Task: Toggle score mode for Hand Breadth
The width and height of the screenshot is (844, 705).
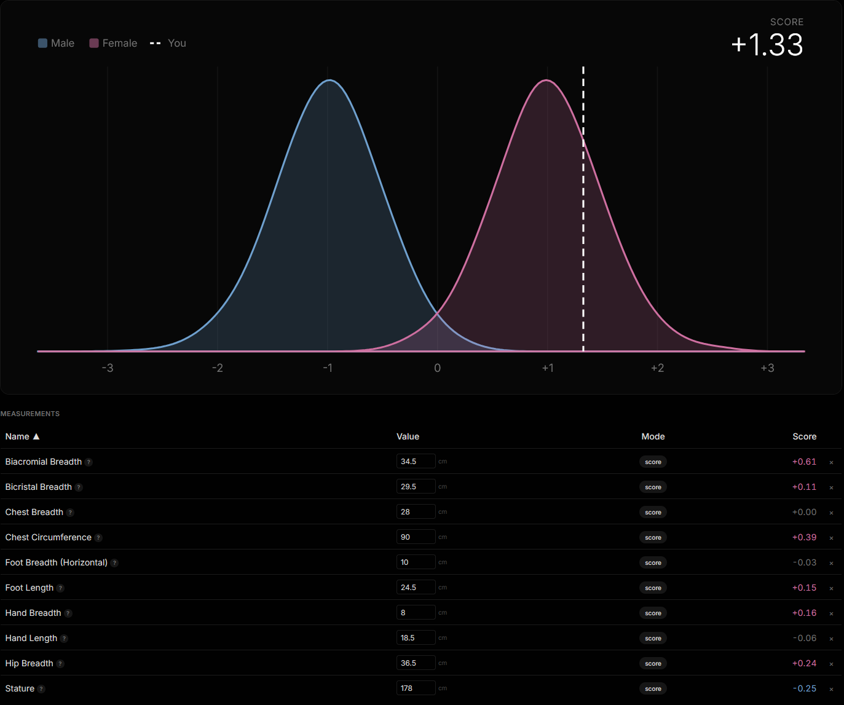Action: tap(653, 613)
